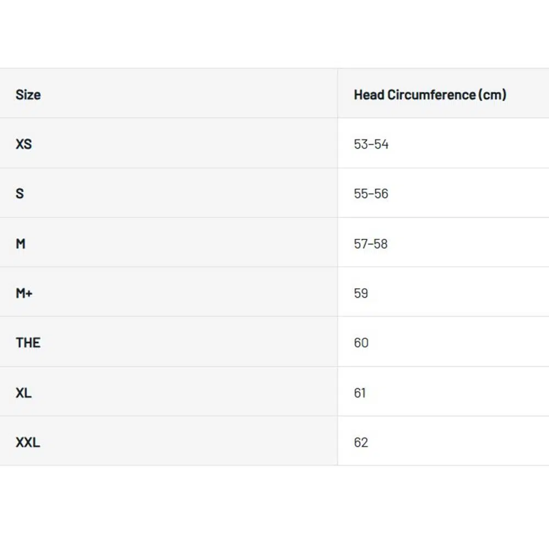
Task: Pick the size label for 59 cm heads
Action: coord(24,293)
